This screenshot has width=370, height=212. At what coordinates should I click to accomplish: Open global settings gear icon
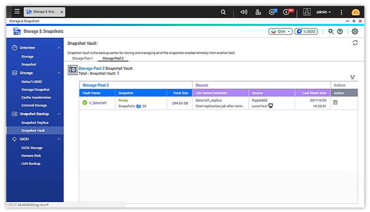pos(355,31)
